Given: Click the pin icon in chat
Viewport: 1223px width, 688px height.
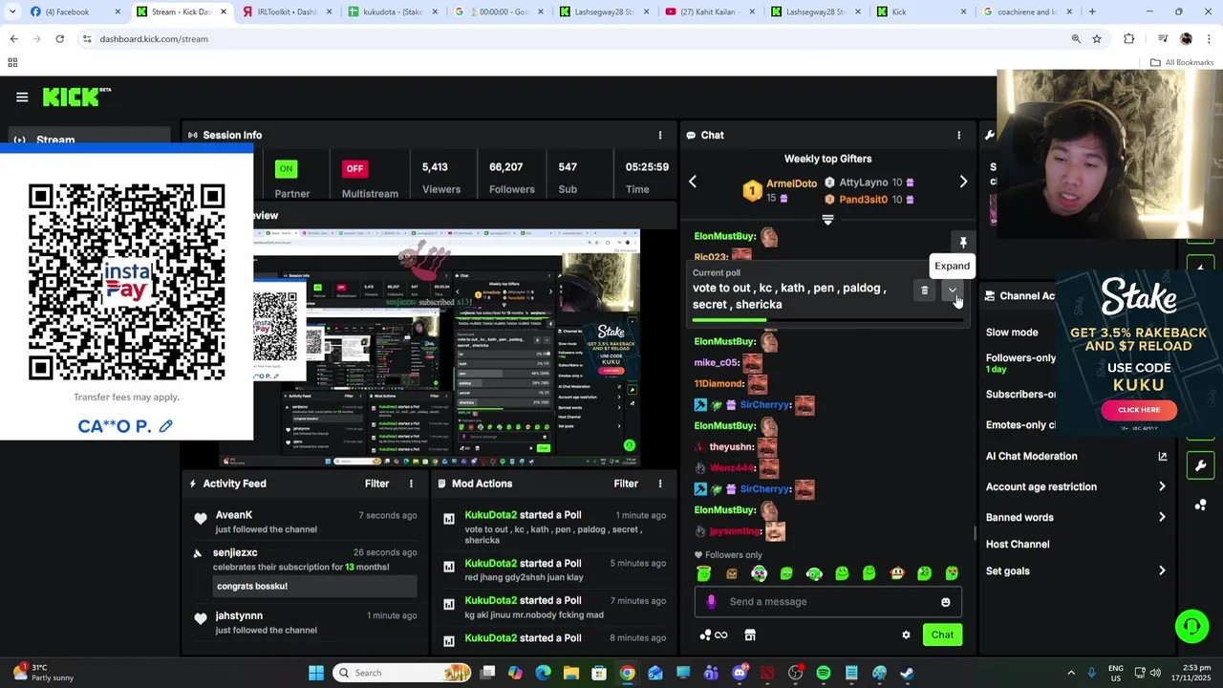Looking at the screenshot, I should pyautogui.click(x=963, y=243).
